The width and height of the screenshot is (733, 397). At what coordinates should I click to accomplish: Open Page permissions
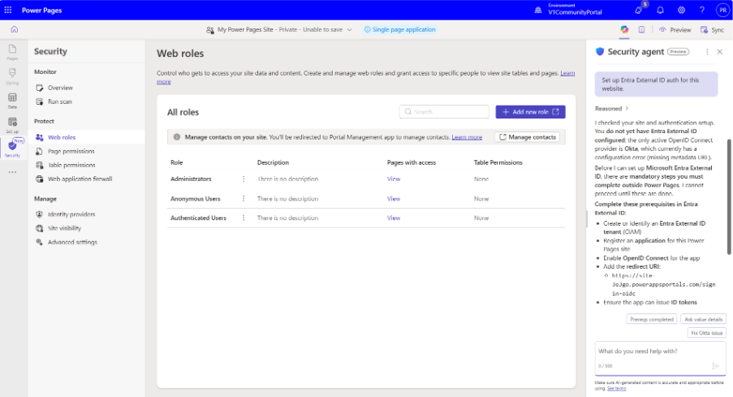coord(71,151)
